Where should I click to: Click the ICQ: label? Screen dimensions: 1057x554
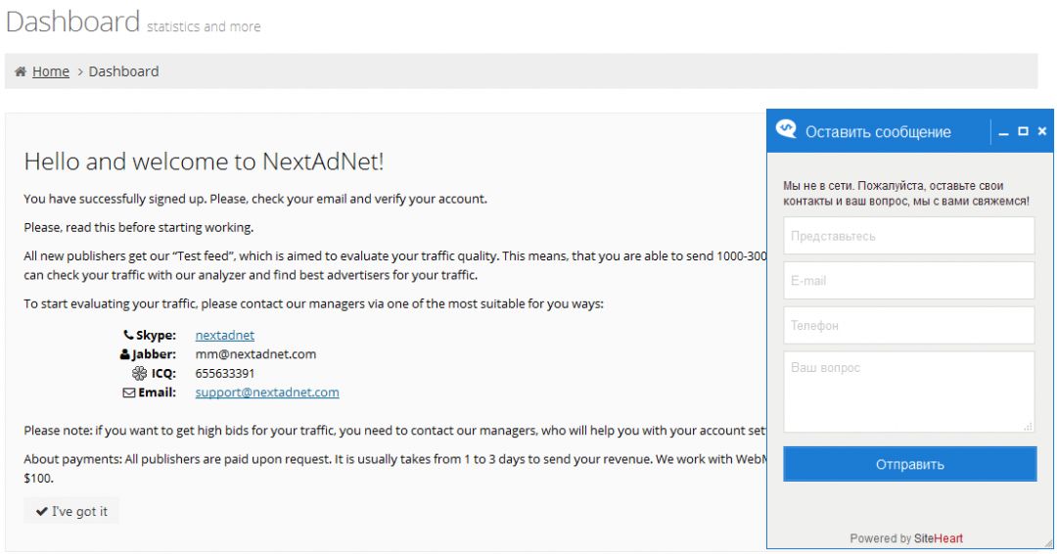(x=163, y=373)
